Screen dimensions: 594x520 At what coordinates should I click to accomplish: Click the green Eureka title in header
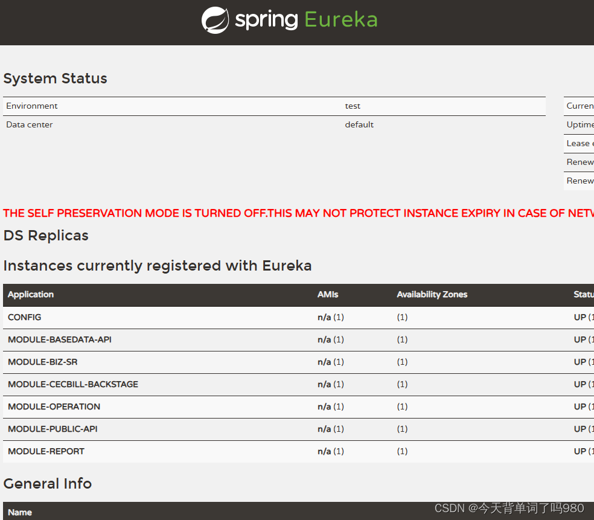pyautogui.click(x=340, y=19)
